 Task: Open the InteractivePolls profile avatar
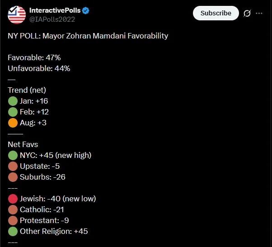click(17, 15)
